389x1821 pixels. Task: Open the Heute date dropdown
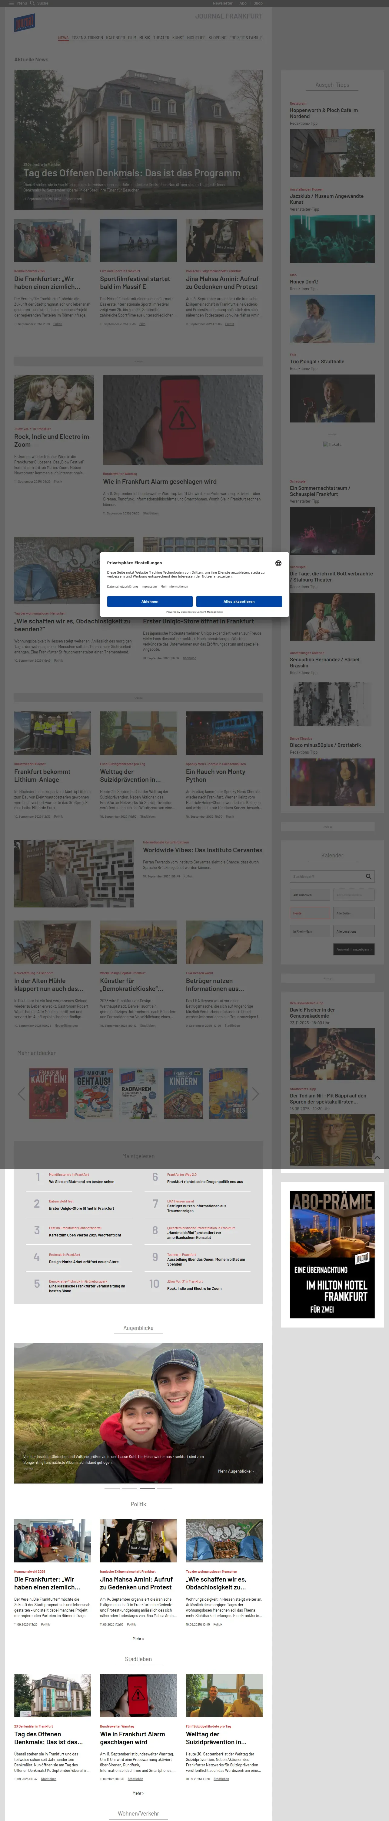[x=310, y=913]
